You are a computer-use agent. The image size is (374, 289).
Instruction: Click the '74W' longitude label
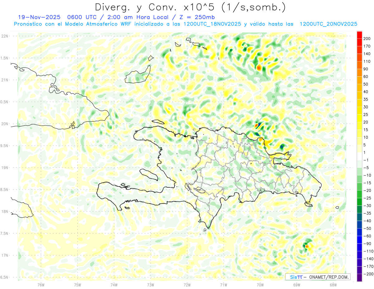pos(114,284)
